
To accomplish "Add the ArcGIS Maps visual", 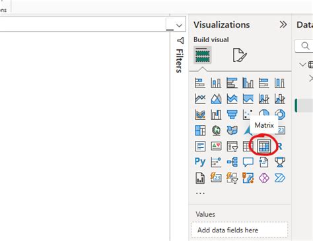I will pos(248,178).
